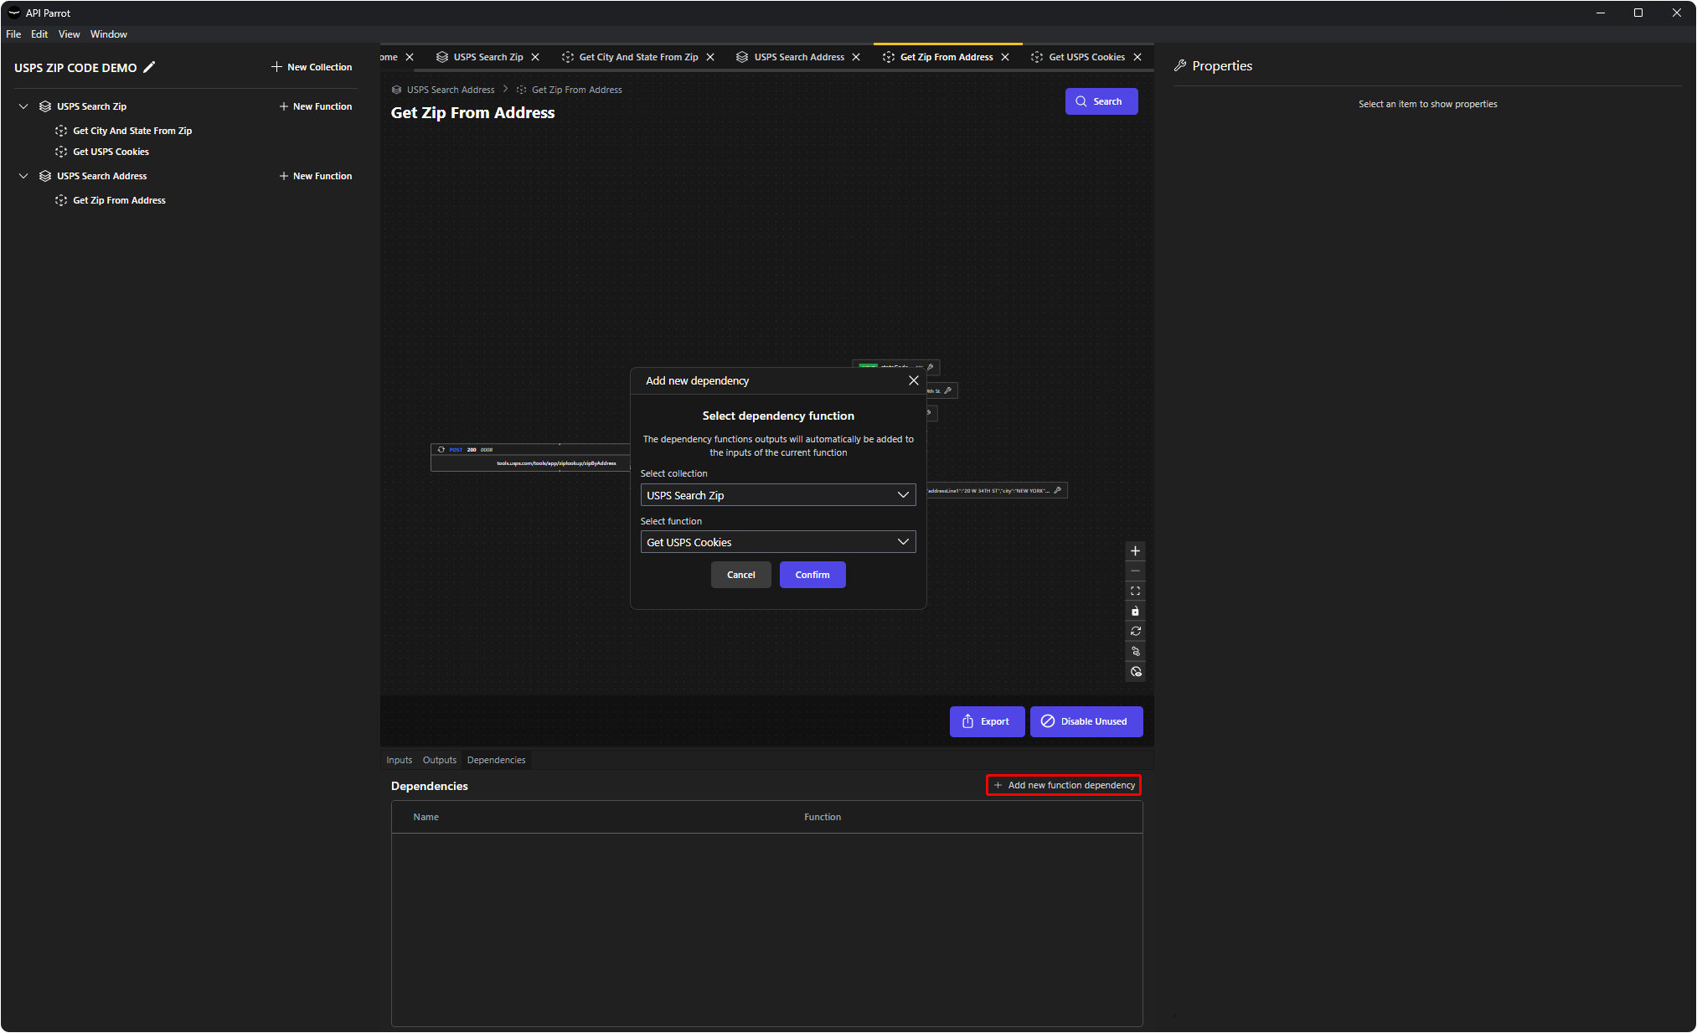Add New Function to USPS Search Zip
Image resolution: width=1697 pixels, height=1033 pixels.
click(x=315, y=106)
